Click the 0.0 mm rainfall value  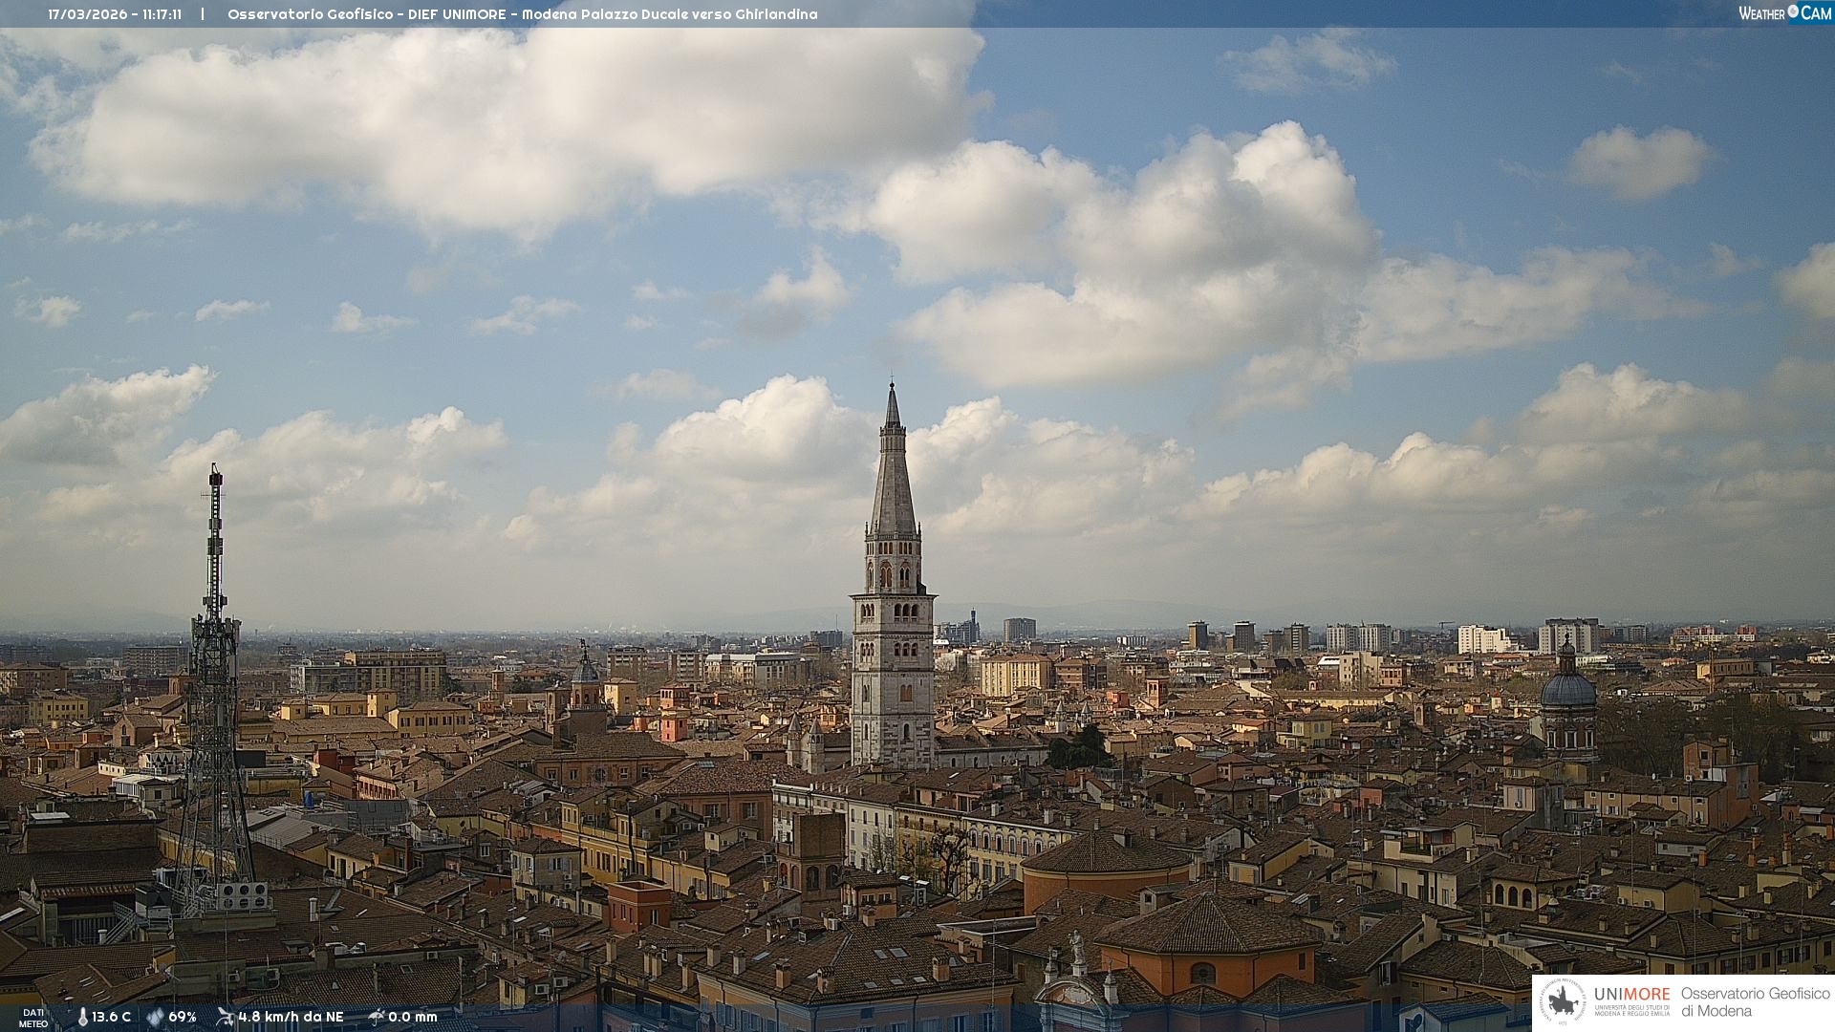tap(413, 1018)
